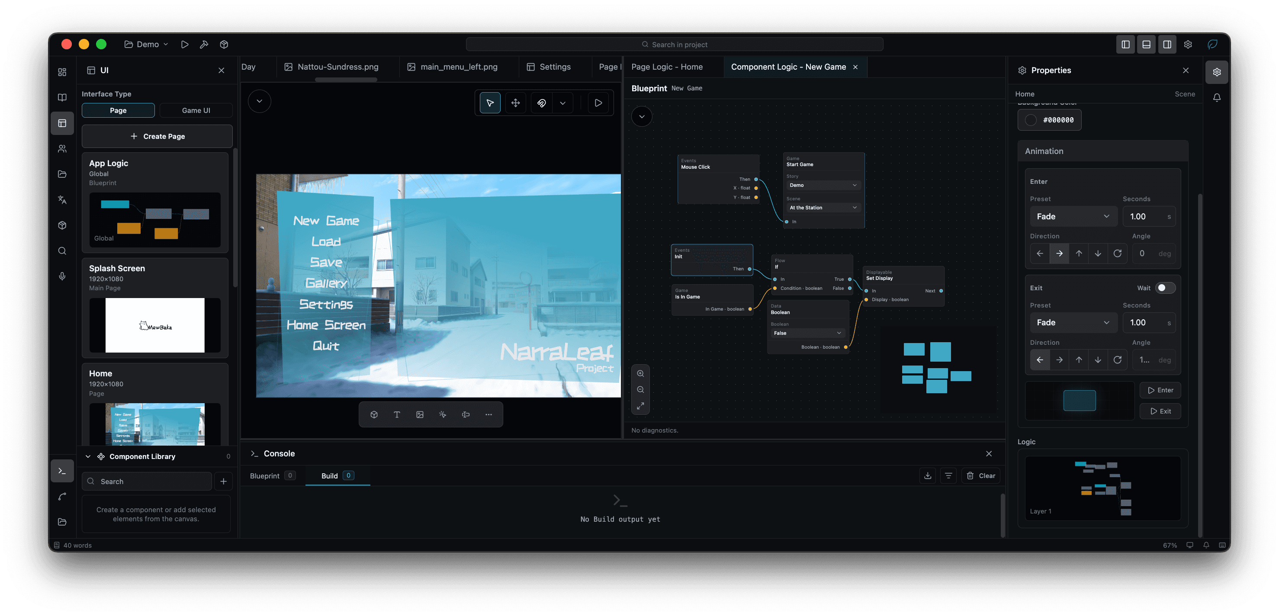This screenshot has width=1279, height=616.
Task: Open notifications bell in right rail
Action: coord(1217,98)
